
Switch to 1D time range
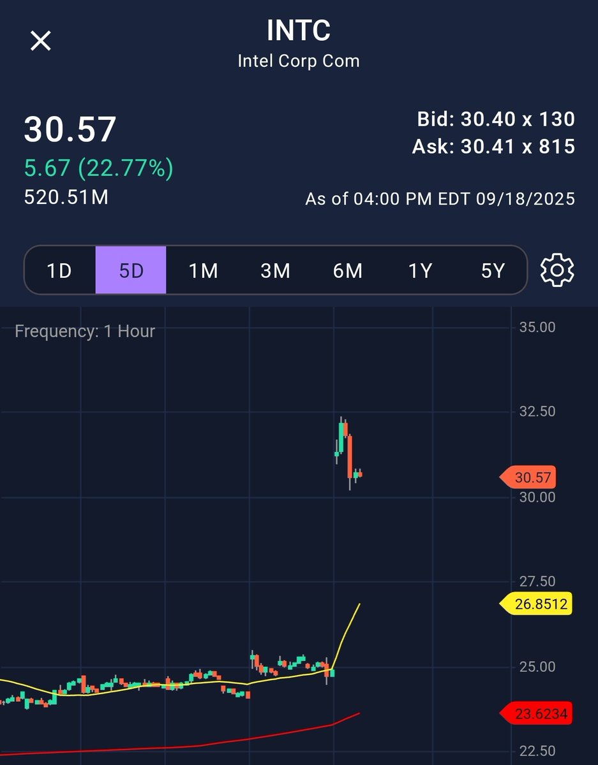[x=59, y=270]
